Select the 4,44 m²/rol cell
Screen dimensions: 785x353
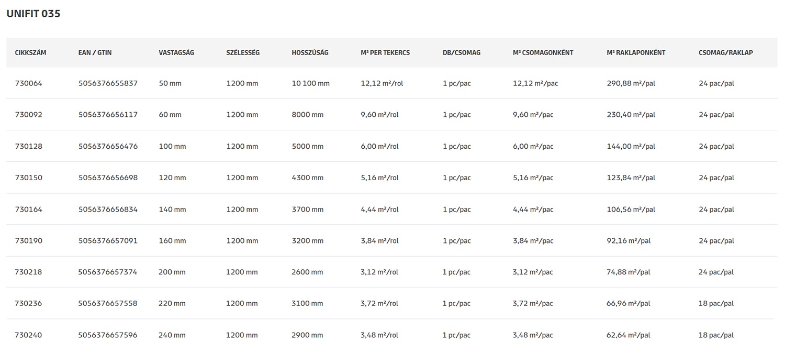click(379, 209)
